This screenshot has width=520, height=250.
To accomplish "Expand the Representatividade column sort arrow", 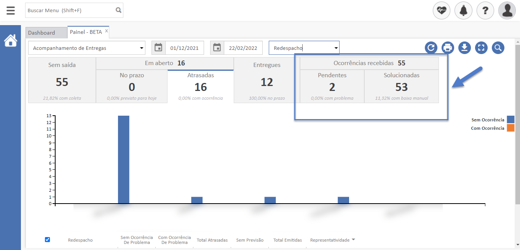I will click(353, 240).
